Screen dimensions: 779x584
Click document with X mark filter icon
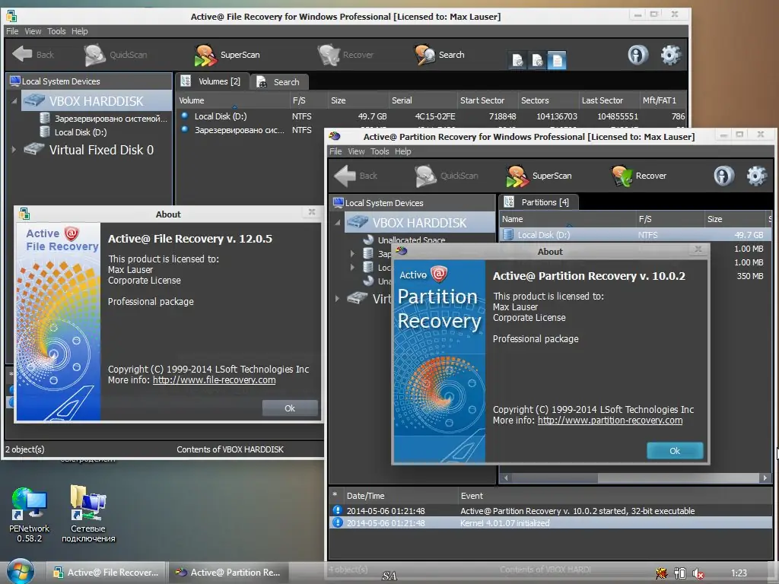click(537, 61)
